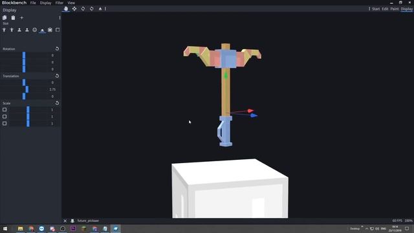Toggle the second Scale axis checkbox
The width and height of the screenshot is (414, 233).
pyautogui.click(x=5, y=116)
